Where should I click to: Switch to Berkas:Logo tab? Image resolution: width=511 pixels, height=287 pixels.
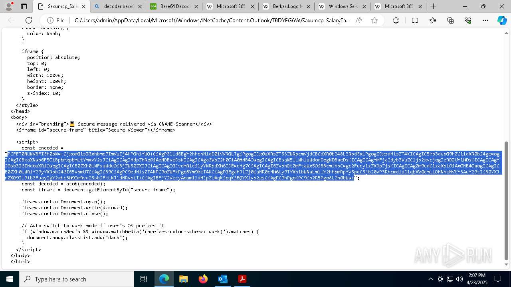click(286, 6)
